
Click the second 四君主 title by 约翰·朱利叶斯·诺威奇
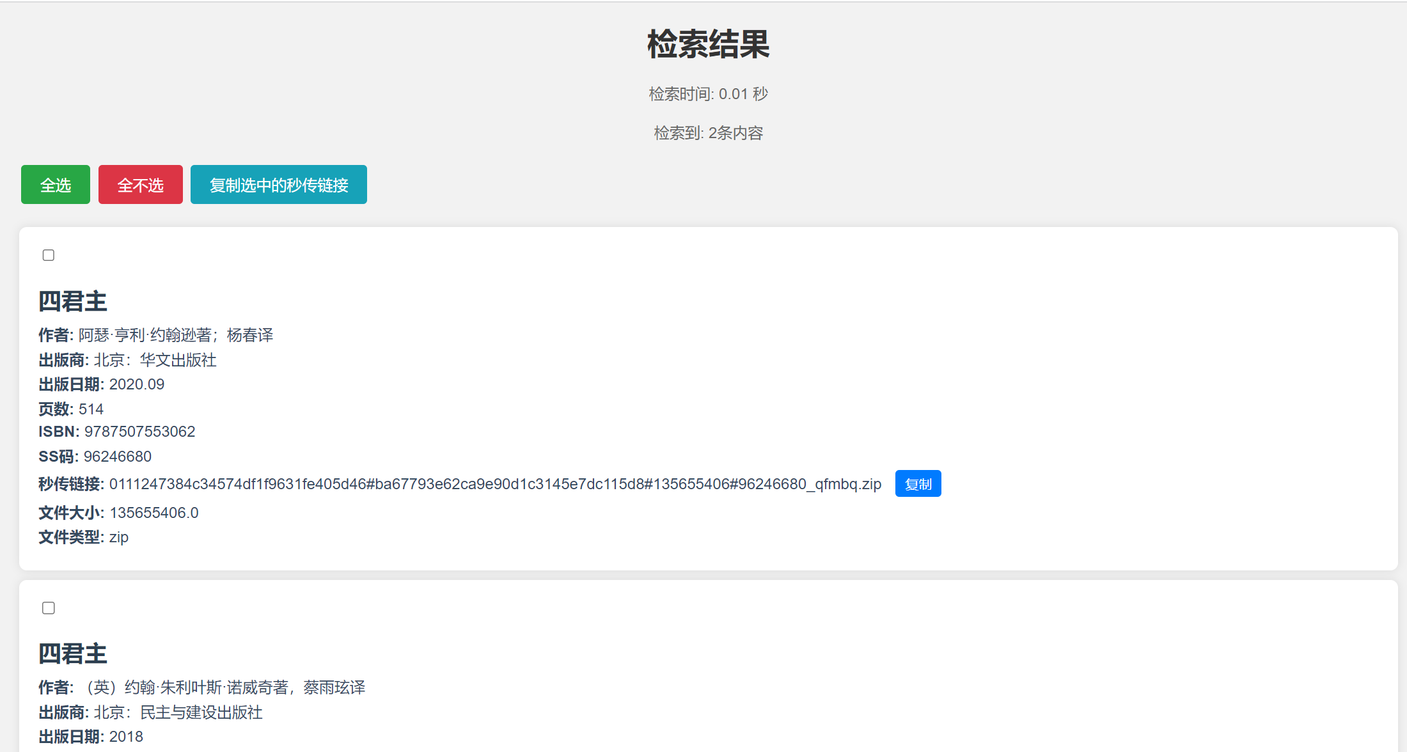click(x=73, y=654)
